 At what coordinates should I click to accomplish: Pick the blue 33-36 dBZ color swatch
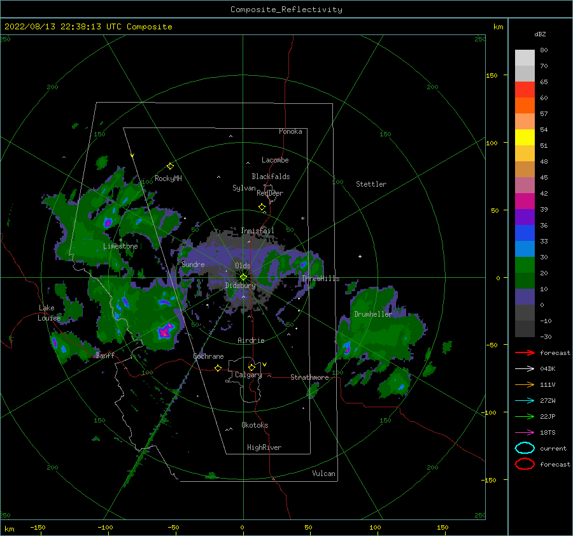(525, 233)
